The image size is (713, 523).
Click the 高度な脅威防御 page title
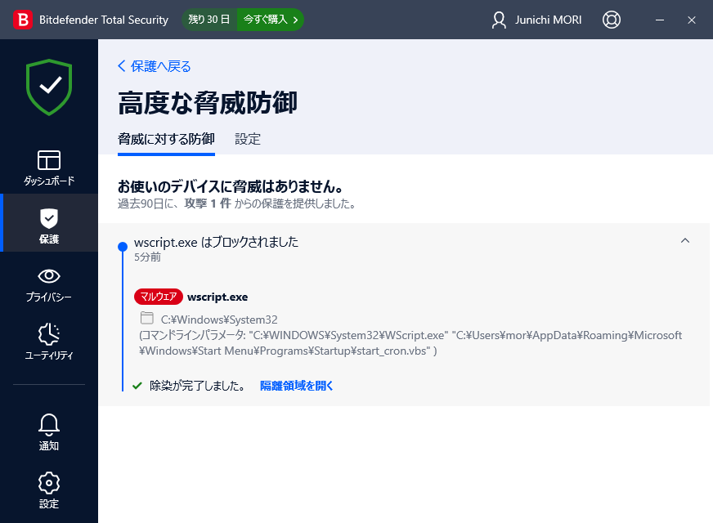[208, 103]
